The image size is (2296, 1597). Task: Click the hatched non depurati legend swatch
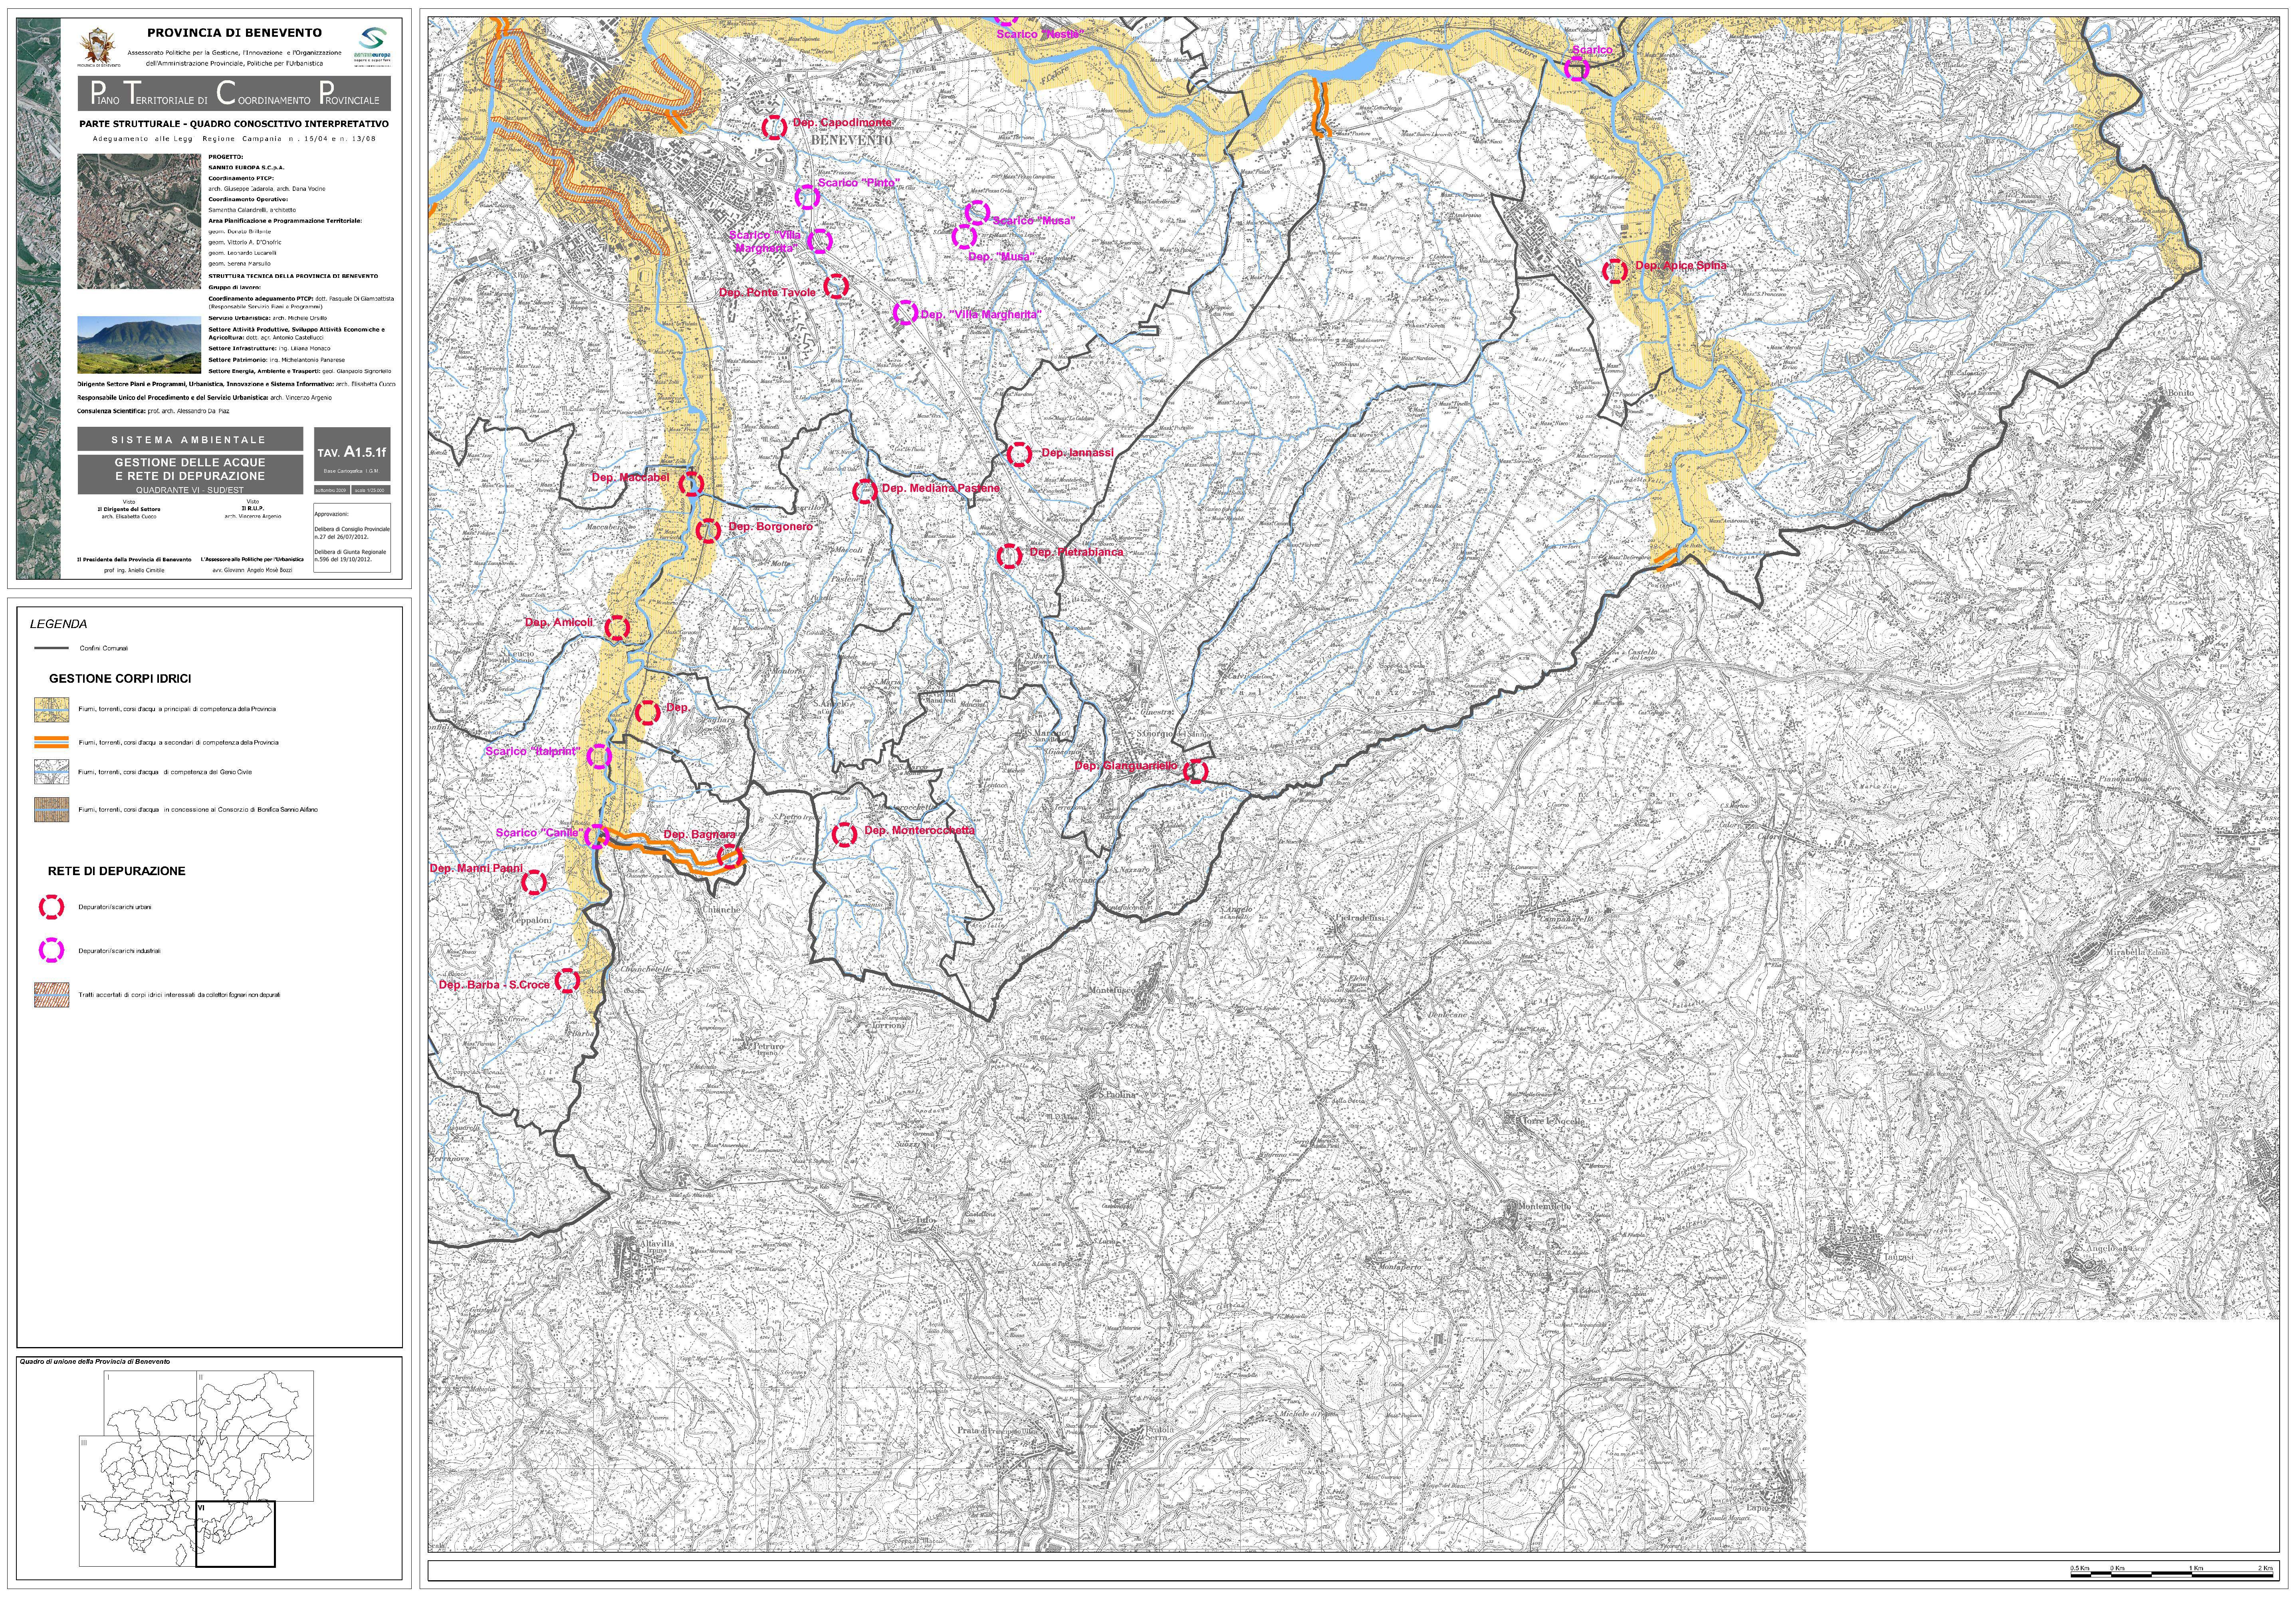52,995
